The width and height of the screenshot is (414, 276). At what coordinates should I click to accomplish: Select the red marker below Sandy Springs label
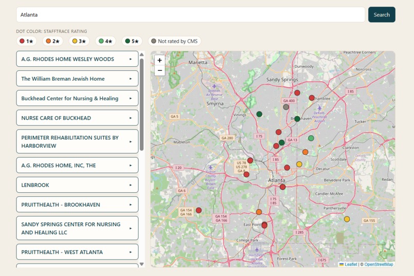coord(297,93)
